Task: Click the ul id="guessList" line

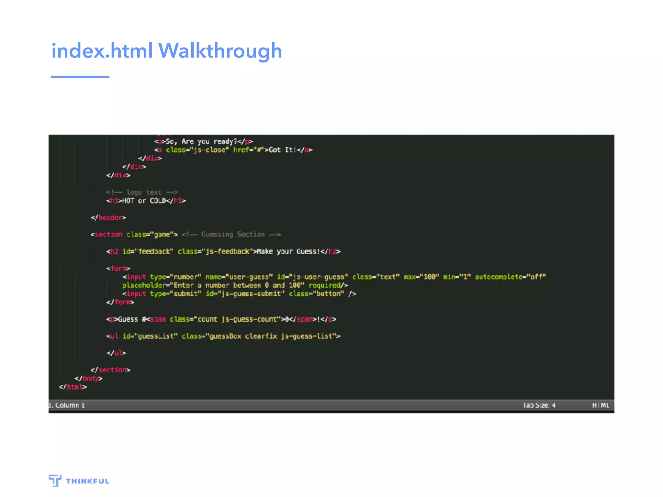Action: point(223,336)
